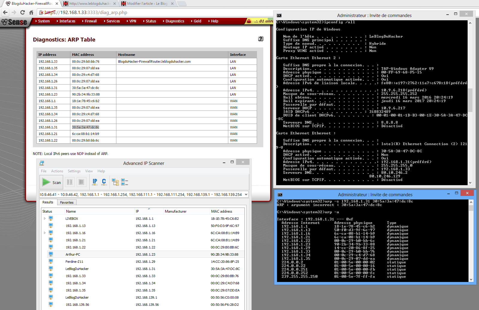Image resolution: width=479 pixels, height=310 pixels.
Task: Close the leblogduhacker.fr browser tab
Action: tap(114, 4)
